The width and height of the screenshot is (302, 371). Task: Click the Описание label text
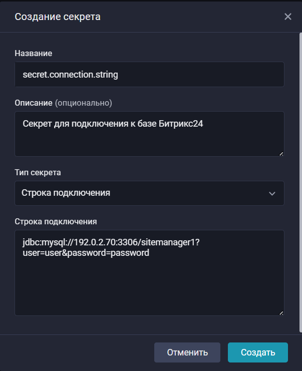click(x=33, y=103)
